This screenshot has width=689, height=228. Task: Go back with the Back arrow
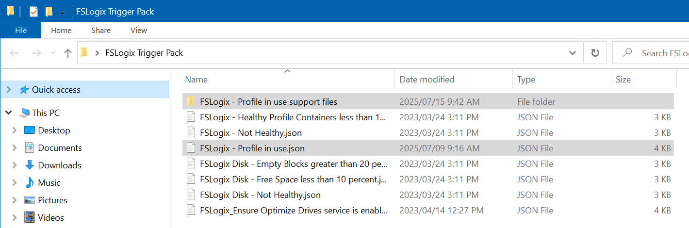point(15,53)
